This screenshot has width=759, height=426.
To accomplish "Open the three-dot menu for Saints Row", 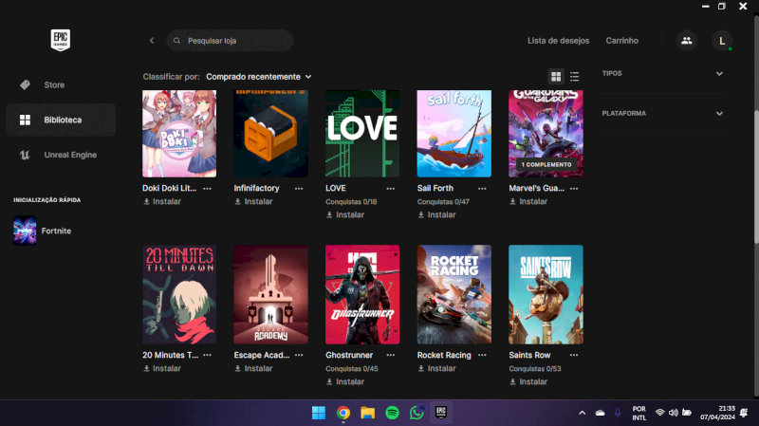I will 574,356.
